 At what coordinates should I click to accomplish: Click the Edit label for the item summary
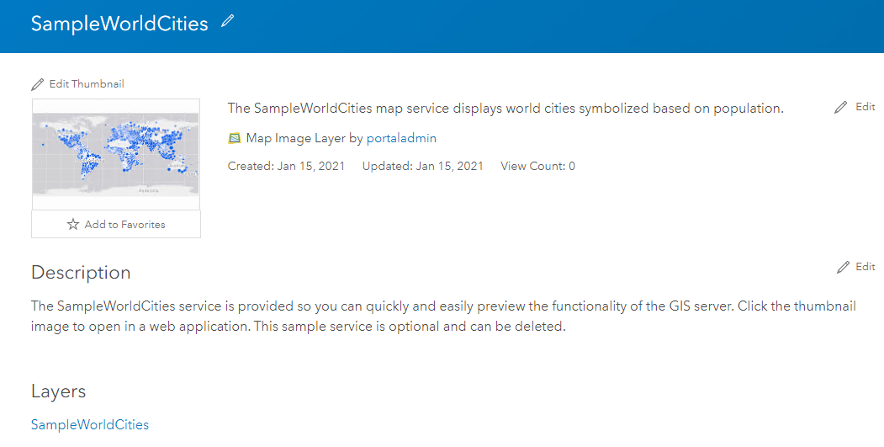[865, 107]
